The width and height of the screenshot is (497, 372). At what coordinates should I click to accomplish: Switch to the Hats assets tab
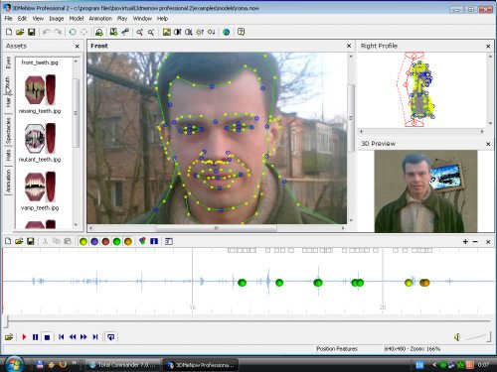click(x=8, y=156)
